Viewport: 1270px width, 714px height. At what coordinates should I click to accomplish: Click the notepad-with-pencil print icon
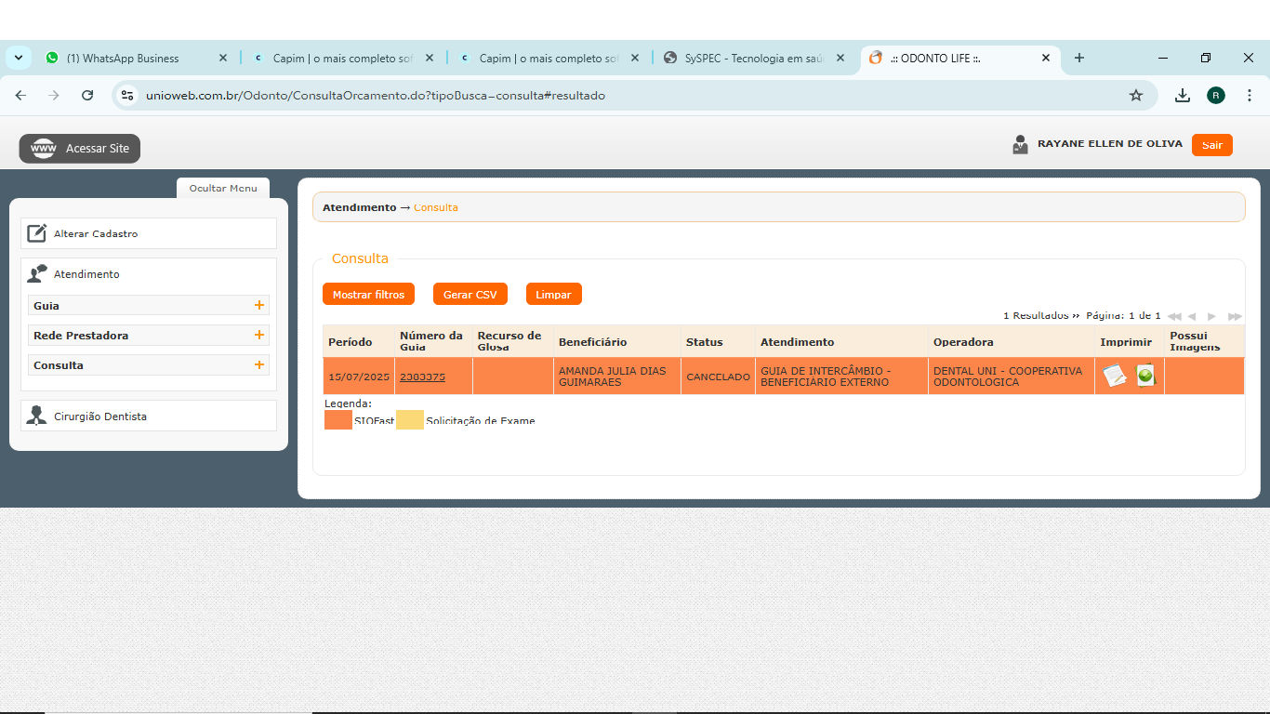pos(1114,376)
